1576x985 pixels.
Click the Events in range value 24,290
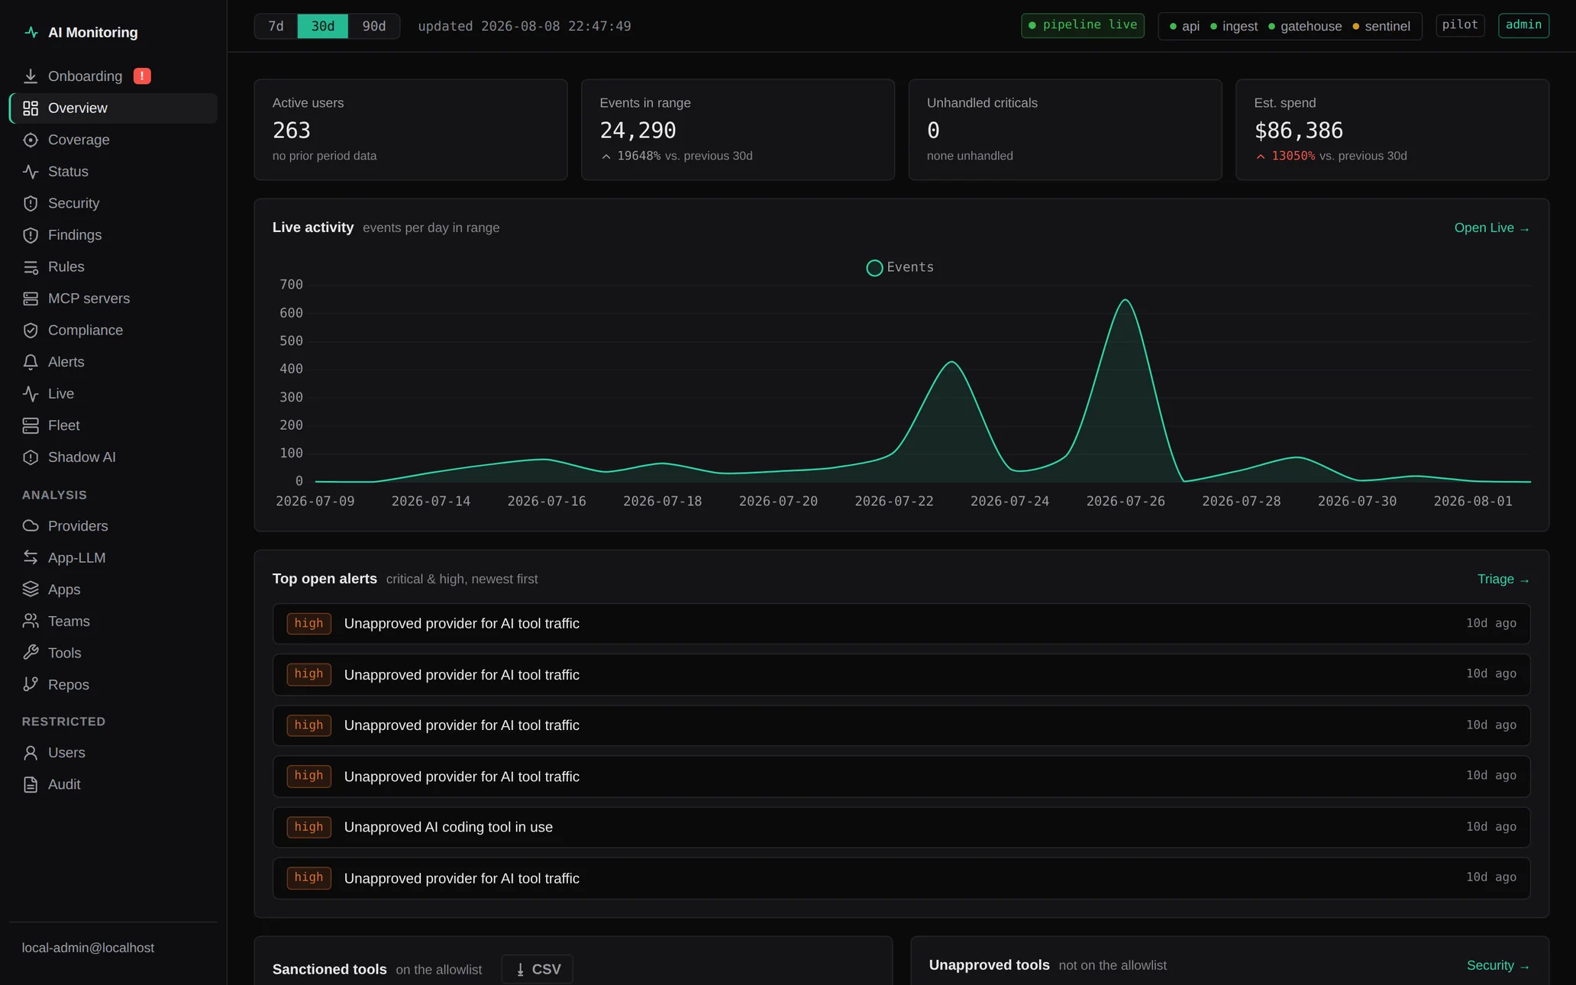[638, 131]
